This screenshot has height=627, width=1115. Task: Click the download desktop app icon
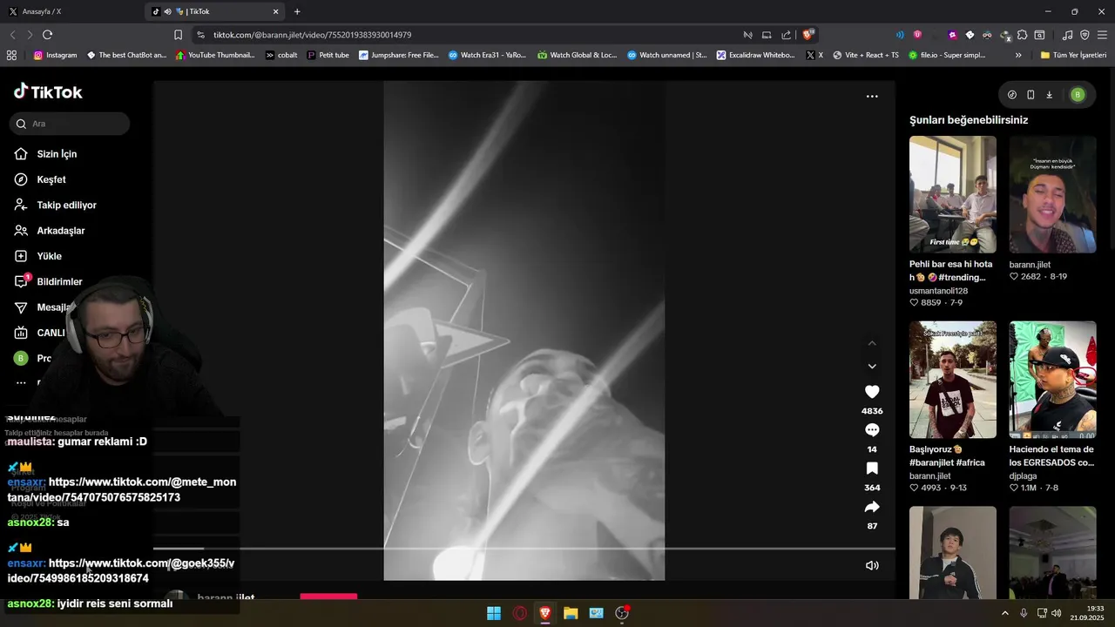click(1049, 95)
